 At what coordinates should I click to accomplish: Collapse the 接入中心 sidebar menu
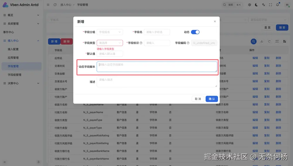21,41
